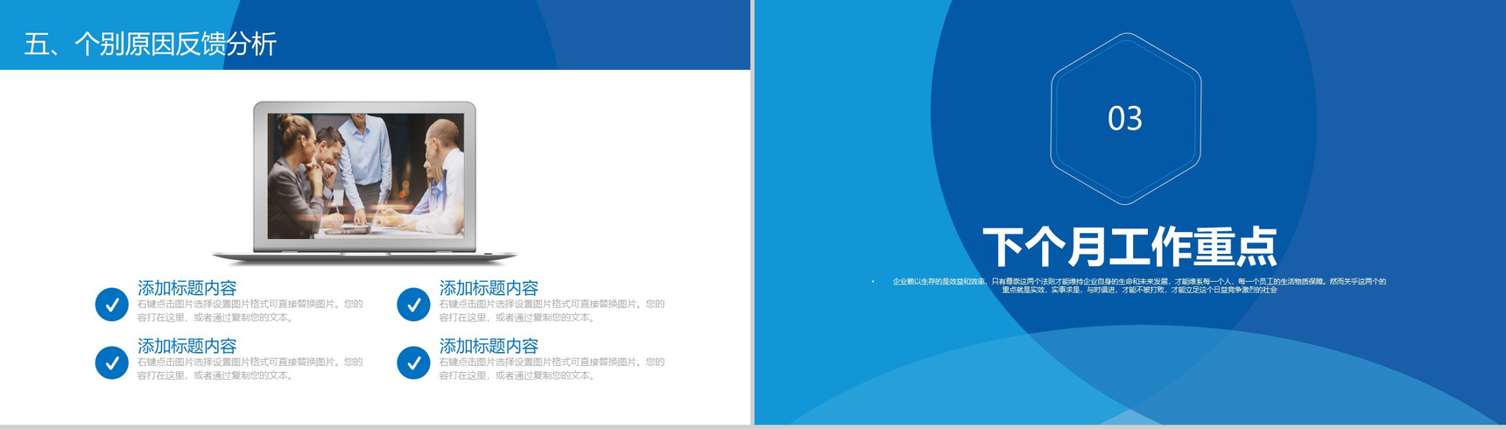Click the small bullet dot before the paragraph
Image resolution: width=1506 pixels, height=429 pixels.
(x=873, y=281)
